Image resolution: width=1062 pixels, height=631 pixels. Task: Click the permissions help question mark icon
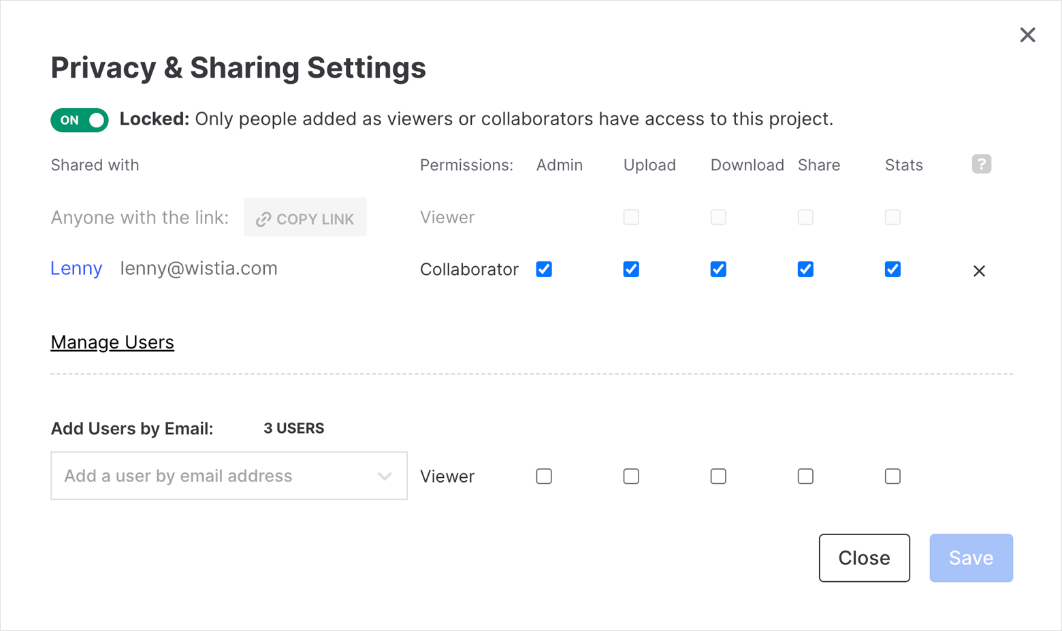tap(981, 164)
